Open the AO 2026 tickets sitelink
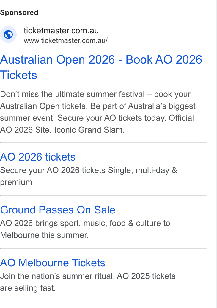This screenshot has width=217, height=308. tap(38, 157)
